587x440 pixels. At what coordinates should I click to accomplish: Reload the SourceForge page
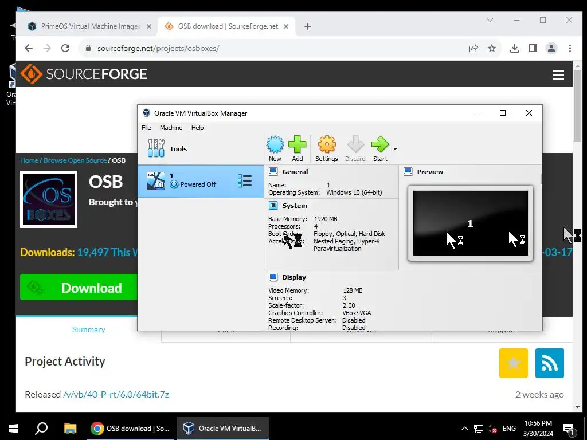click(x=65, y=48)
